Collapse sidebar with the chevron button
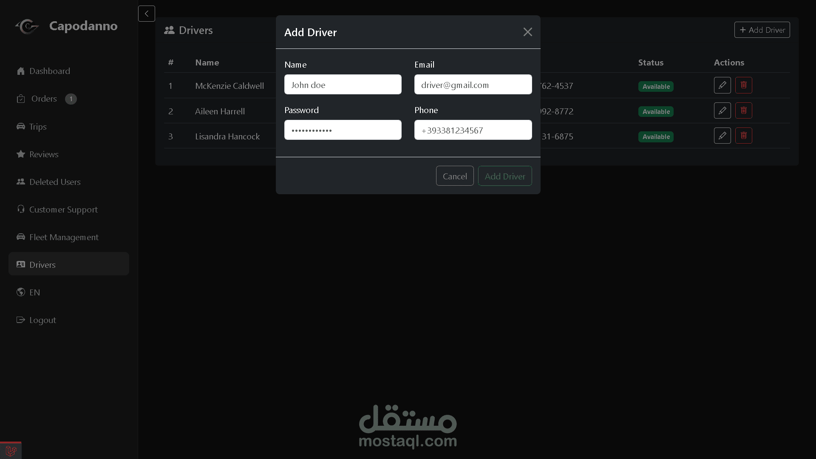The height and width of the screenshot is (459, 816). tap(146, 14)
